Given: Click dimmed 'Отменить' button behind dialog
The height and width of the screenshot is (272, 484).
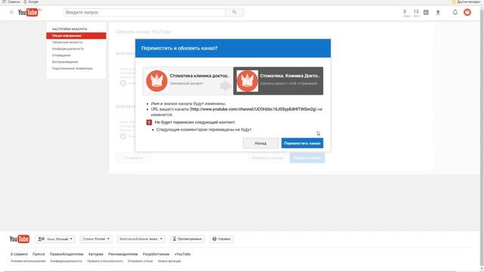Looking at the screenshot, I should pyautogui.click(x=134, y=158).
